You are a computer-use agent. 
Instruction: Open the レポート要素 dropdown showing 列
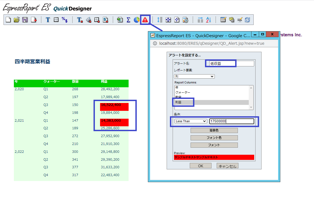coord(194,76)
